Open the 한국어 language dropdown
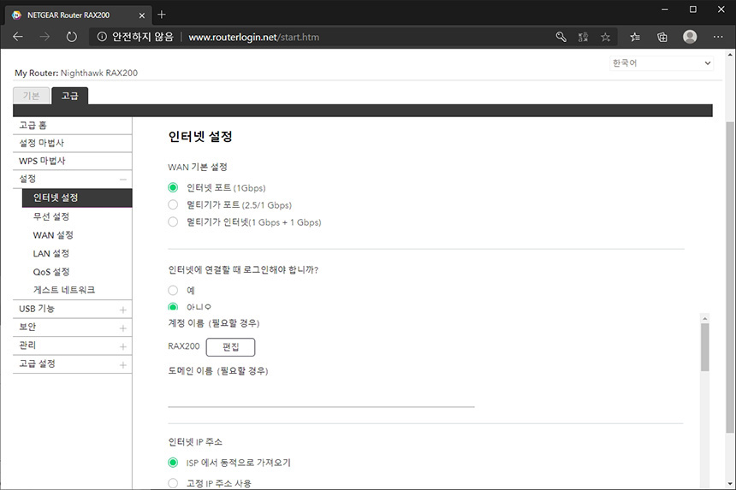 click(x=662, y=62)
